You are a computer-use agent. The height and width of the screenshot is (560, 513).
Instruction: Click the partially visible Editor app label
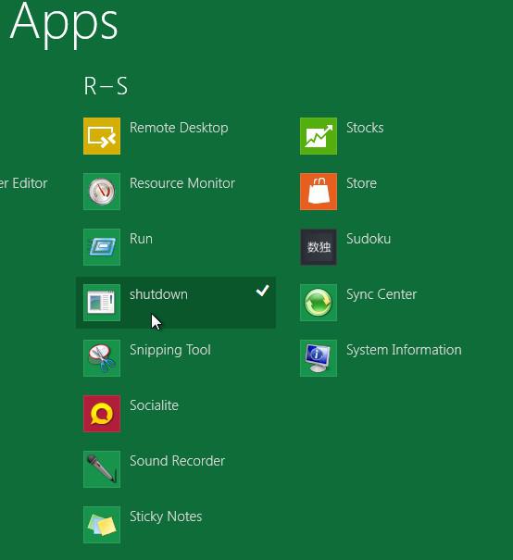[x=23, y=183]
